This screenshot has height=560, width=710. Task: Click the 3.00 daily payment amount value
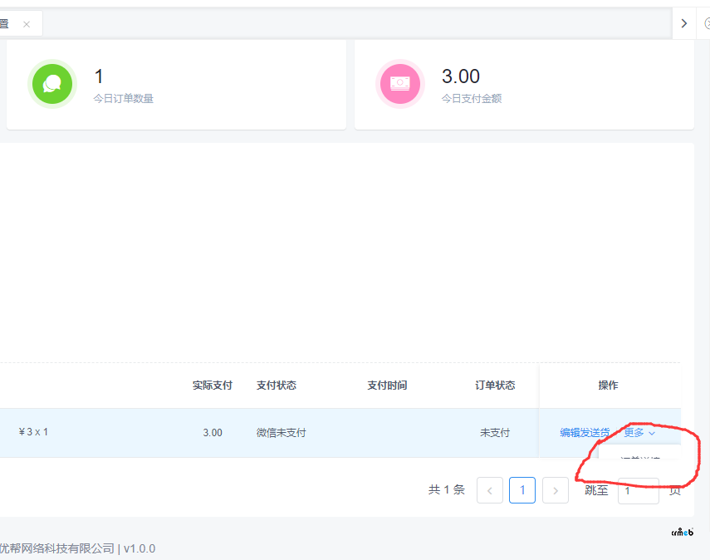click(461, 76)
